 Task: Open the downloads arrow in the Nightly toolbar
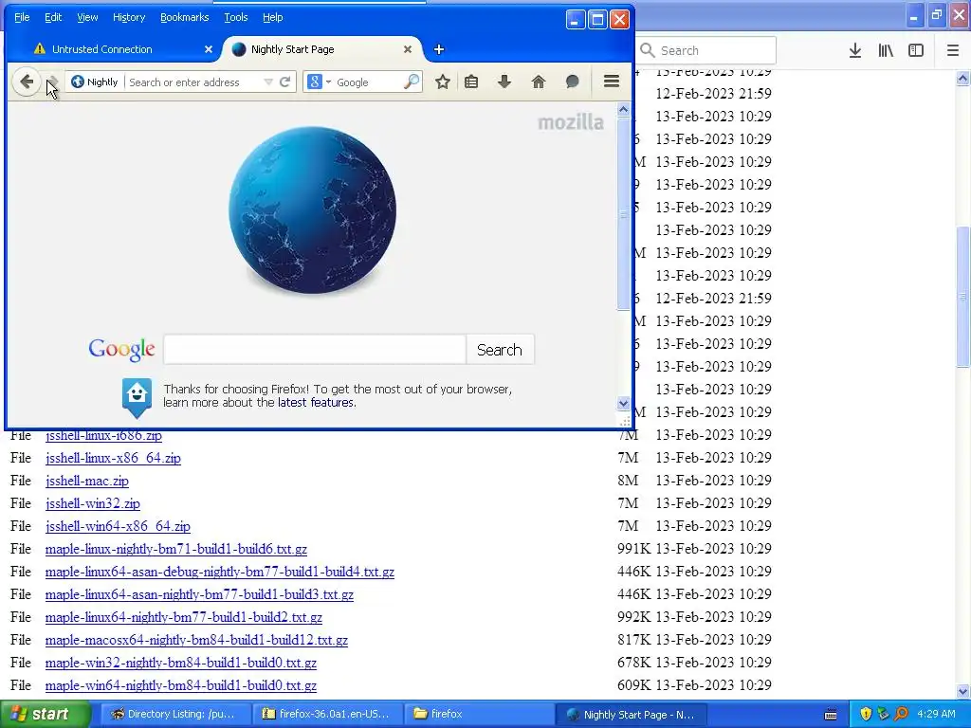tap(504, 82)
